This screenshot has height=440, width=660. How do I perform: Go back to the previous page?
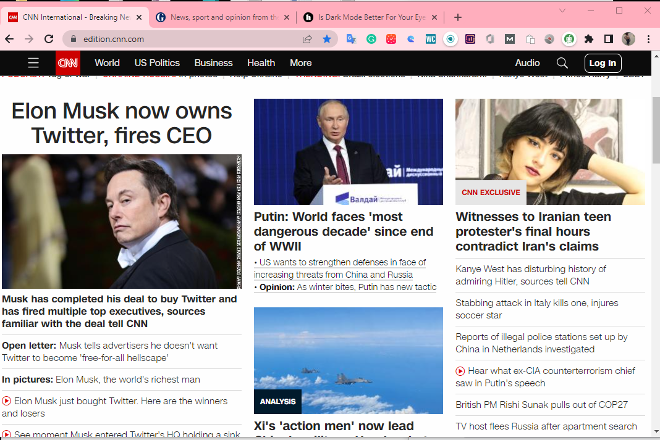9,39
